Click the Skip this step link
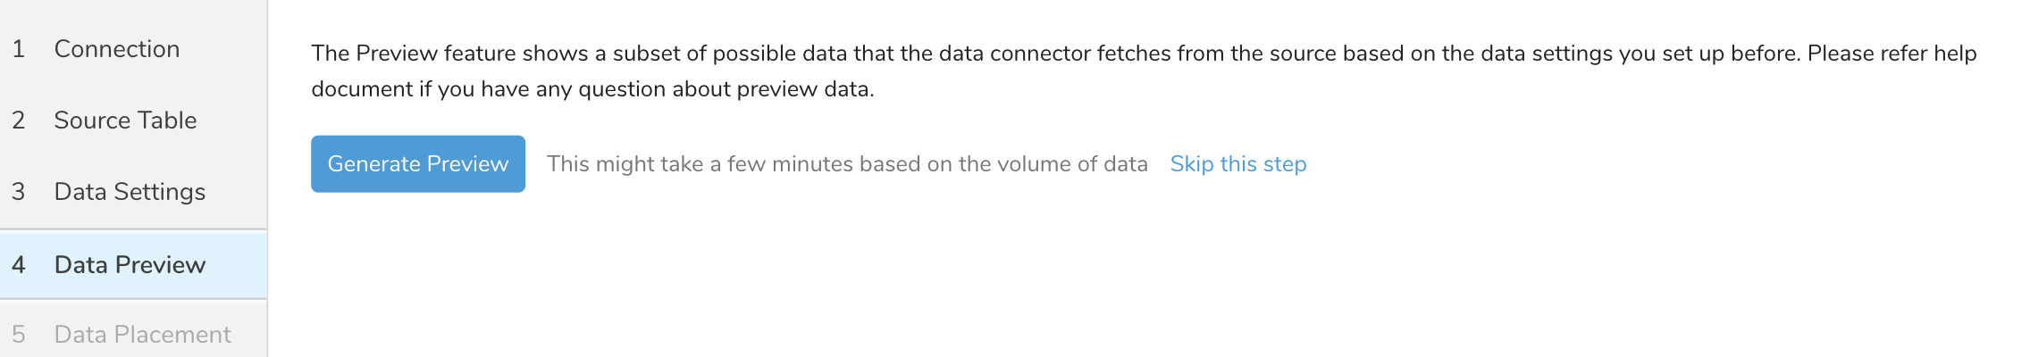The width and height of the screenshot is (2030, 357). [1237, 164]
